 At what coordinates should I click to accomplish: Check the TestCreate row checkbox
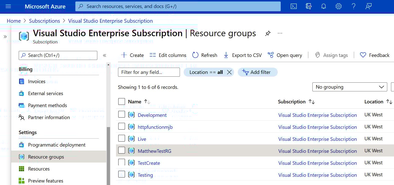(x=122, y=162)
